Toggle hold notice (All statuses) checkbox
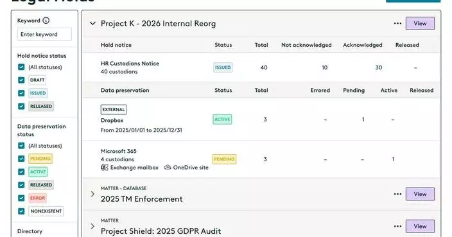Viewport: 452px width, 237px height. click(x=21, y=67)
